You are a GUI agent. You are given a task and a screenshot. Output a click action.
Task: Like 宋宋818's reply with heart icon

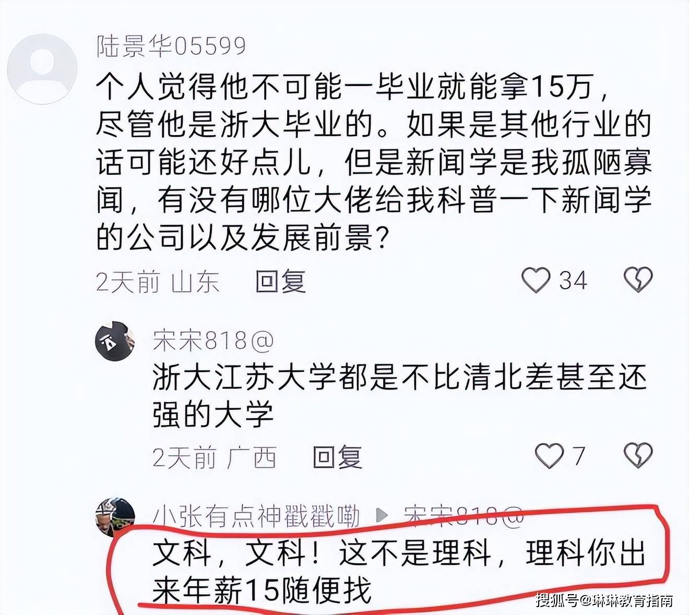click(550, 456)
